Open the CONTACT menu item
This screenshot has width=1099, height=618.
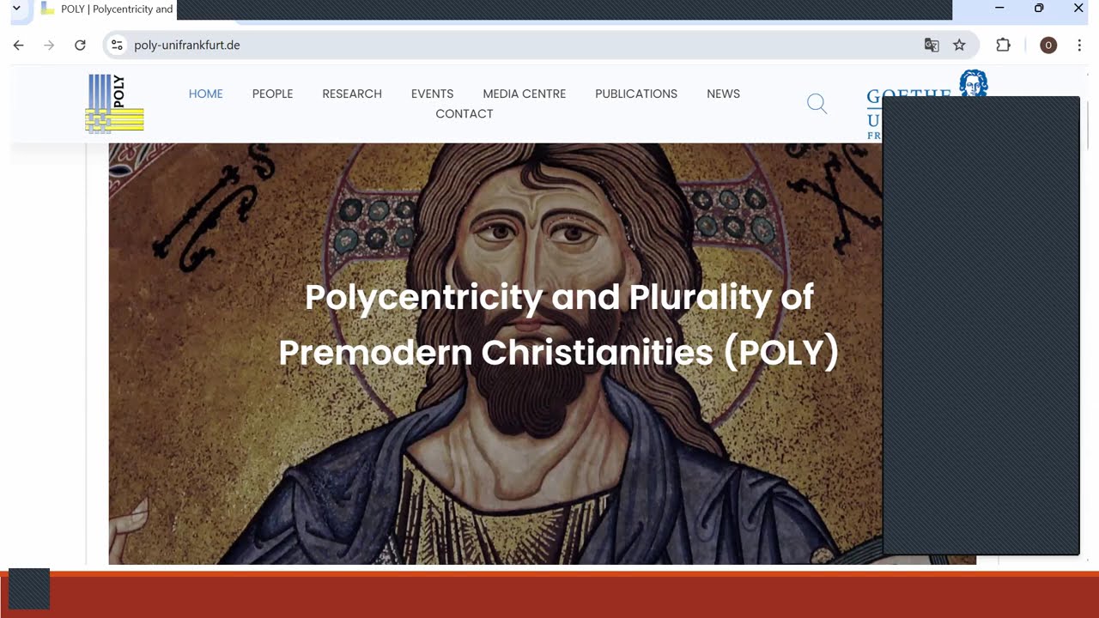(x=464, y=113)
